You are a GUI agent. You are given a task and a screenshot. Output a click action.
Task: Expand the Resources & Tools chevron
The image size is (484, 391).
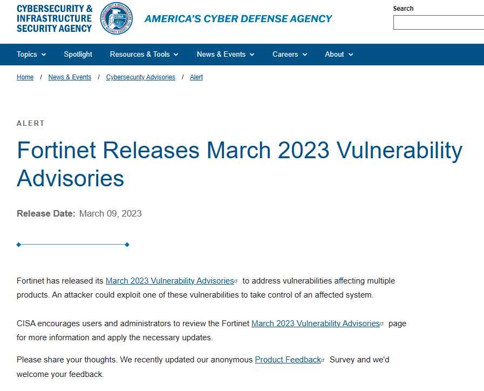(176, 55)
